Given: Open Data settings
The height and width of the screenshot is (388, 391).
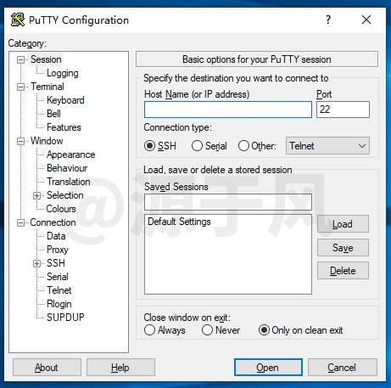Looking at the screenshot, I should pos(56,236).
